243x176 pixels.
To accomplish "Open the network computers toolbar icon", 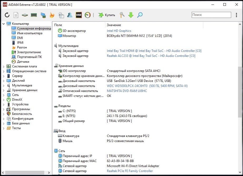I will coord(43,15).
